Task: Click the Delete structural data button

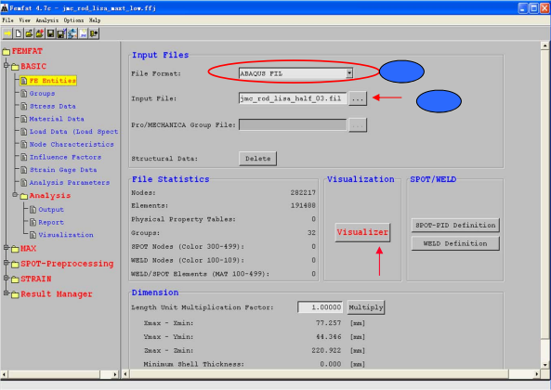Action: pyautogui.click(x=258, y=158)
